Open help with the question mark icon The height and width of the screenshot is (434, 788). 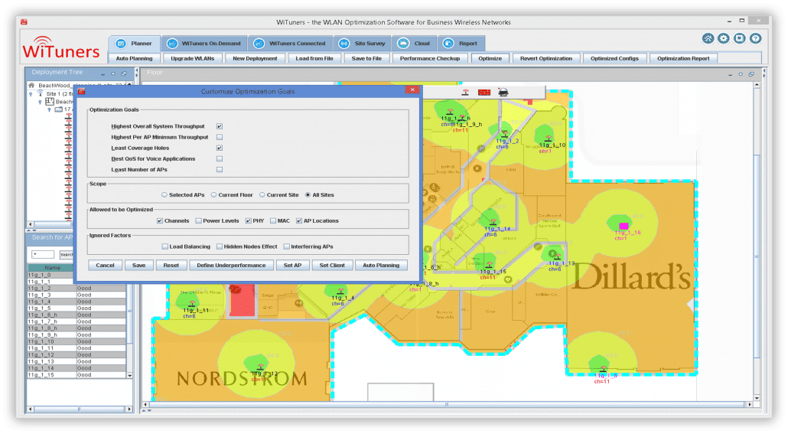click(x=755, y=39)
